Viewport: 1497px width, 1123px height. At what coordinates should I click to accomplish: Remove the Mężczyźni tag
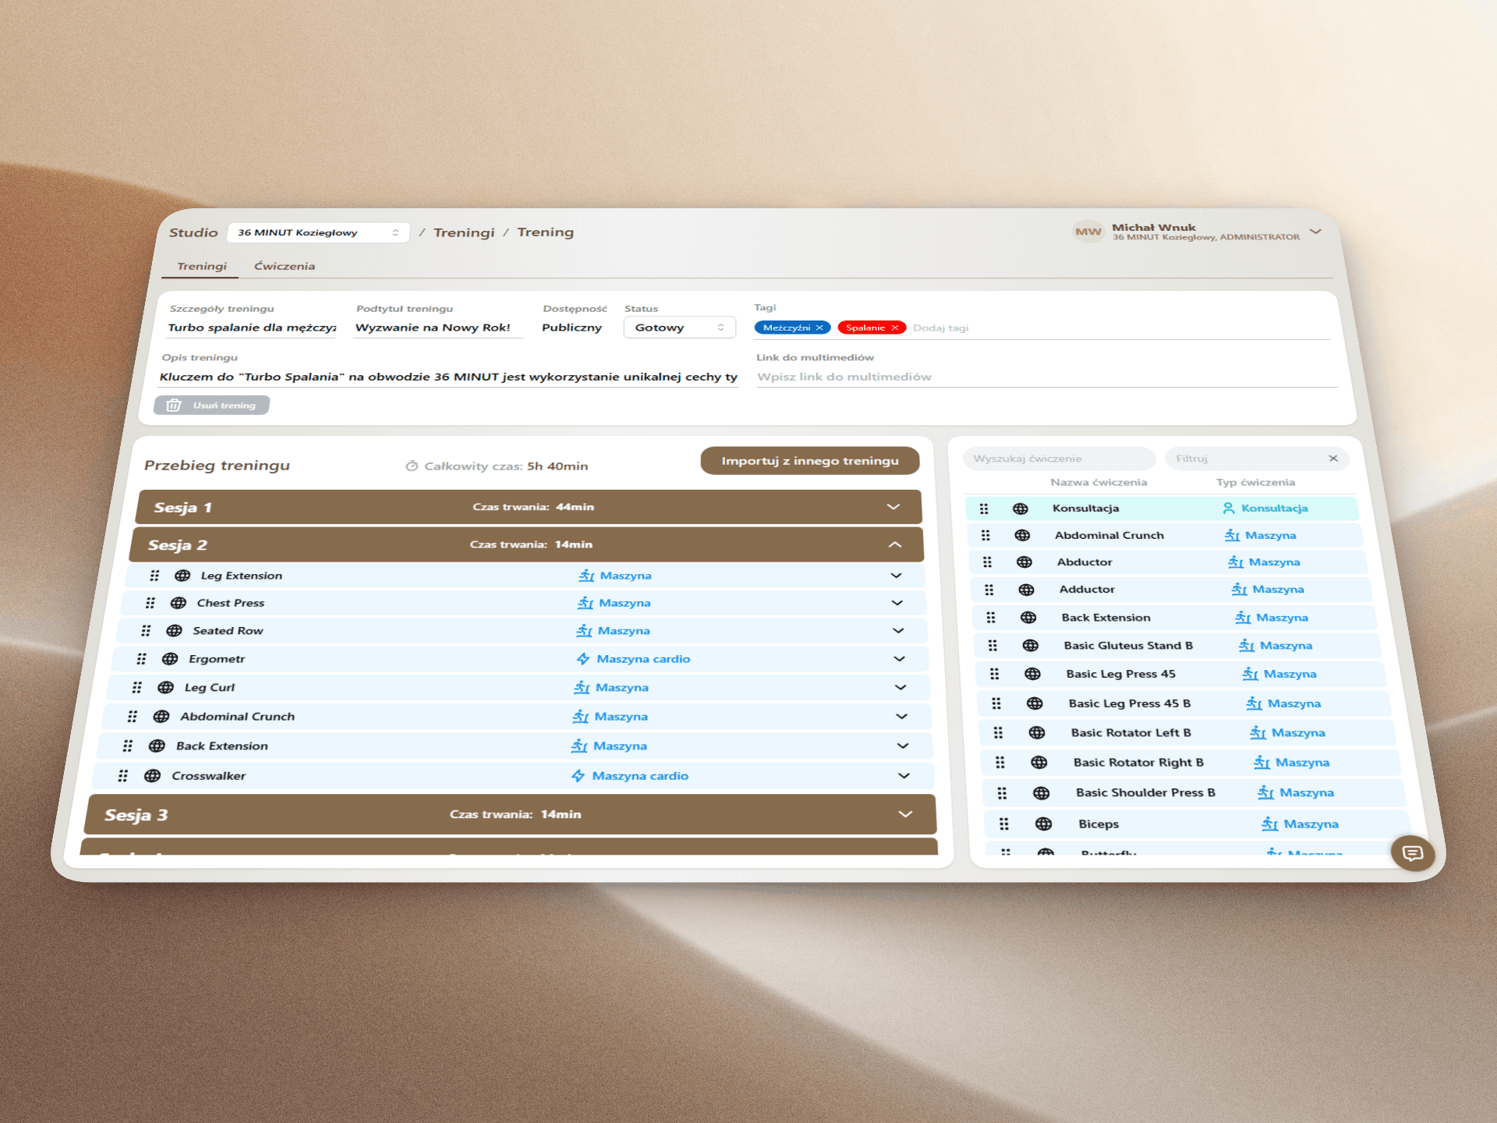click(819, 328)
